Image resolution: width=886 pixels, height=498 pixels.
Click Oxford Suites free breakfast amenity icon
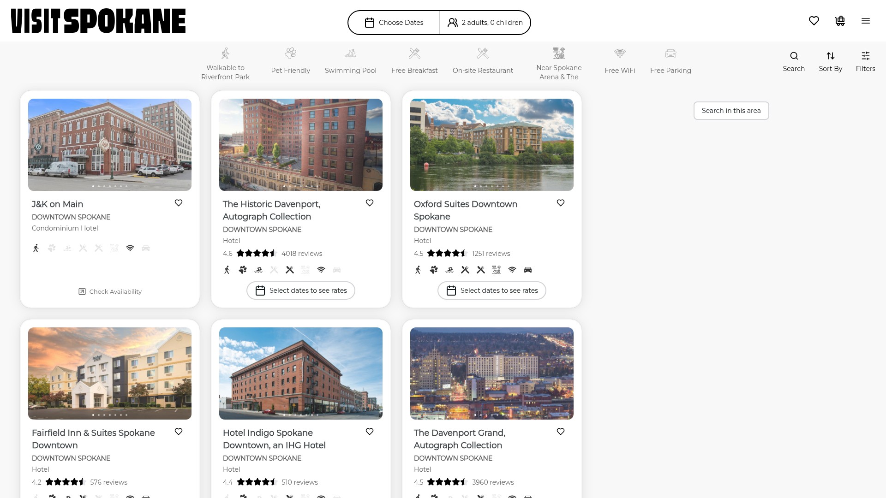coord(465,270)
